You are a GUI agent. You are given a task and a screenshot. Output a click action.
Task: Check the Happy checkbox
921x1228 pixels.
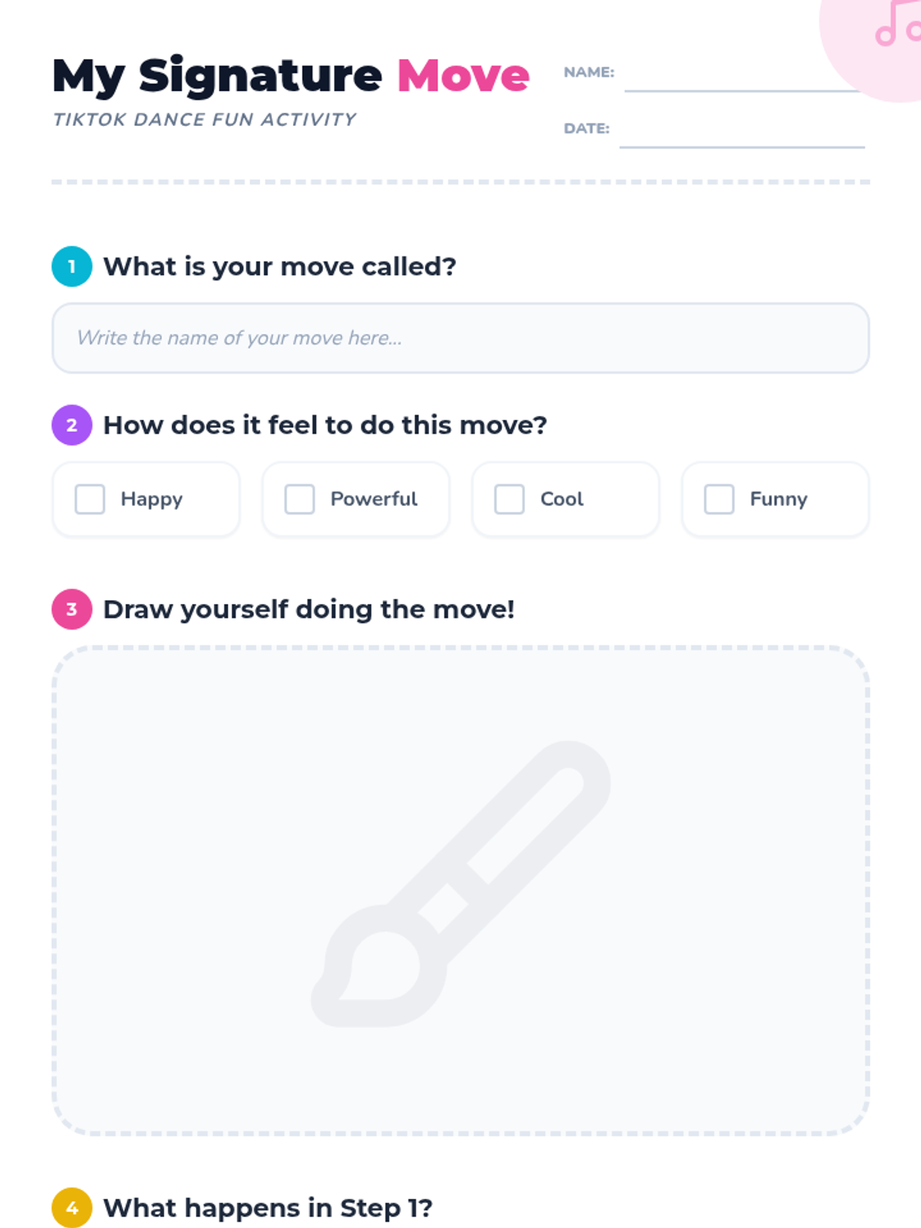tap(90, 499)
